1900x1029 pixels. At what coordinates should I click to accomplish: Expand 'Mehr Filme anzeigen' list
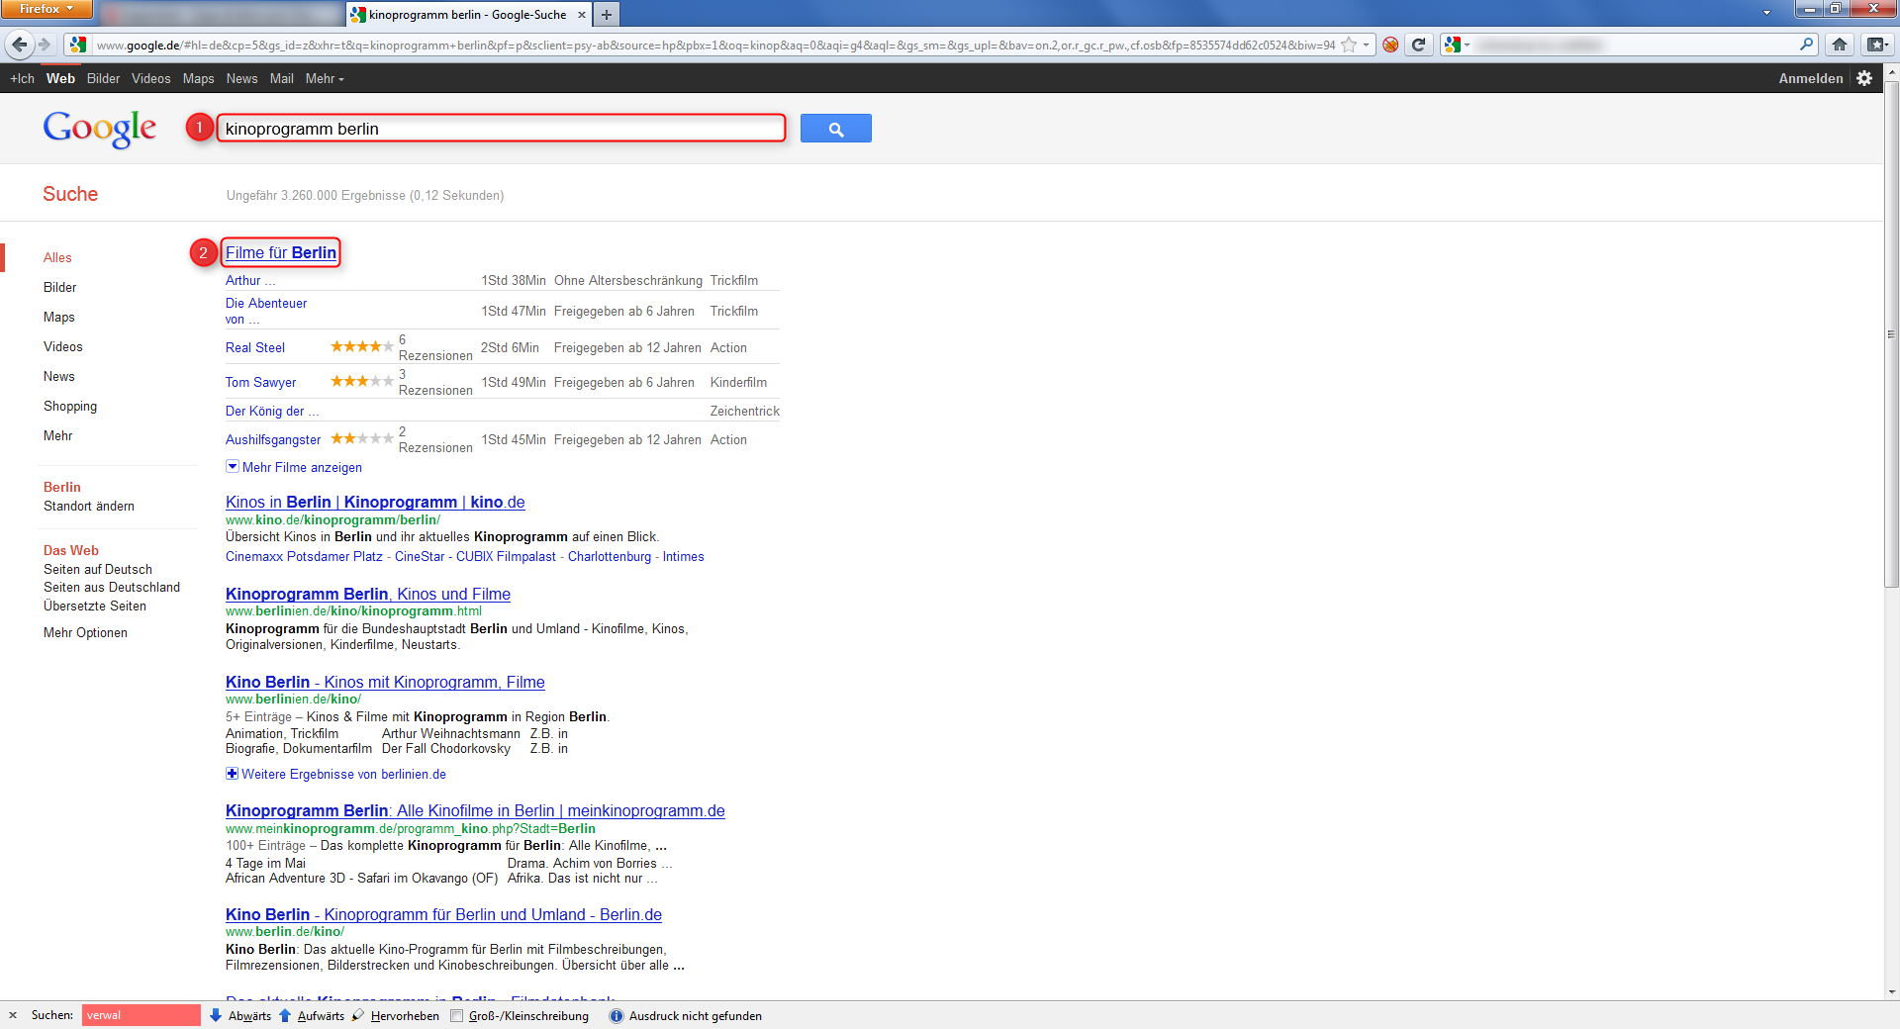pos(301,467)
